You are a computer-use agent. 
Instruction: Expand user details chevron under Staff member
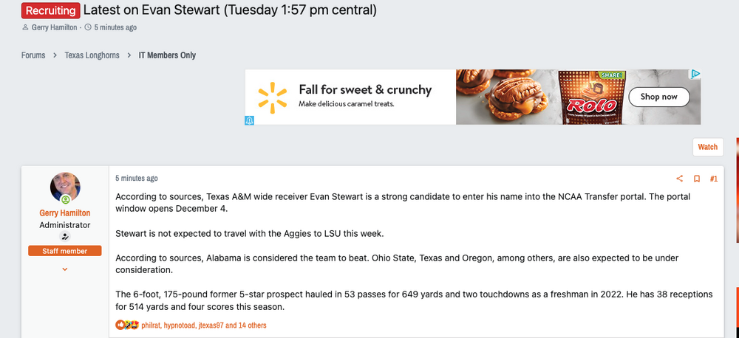(65, 269)
